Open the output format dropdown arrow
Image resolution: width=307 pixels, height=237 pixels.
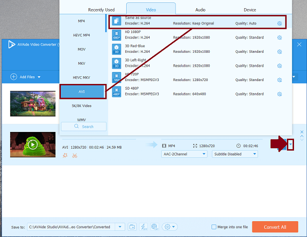(x=291, y=144)
